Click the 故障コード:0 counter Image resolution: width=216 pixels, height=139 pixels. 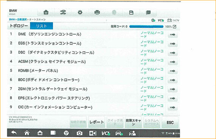click(x=119, y=26)
